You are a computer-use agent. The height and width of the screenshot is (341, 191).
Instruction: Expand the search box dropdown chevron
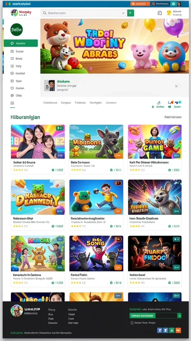pos(123,13)
